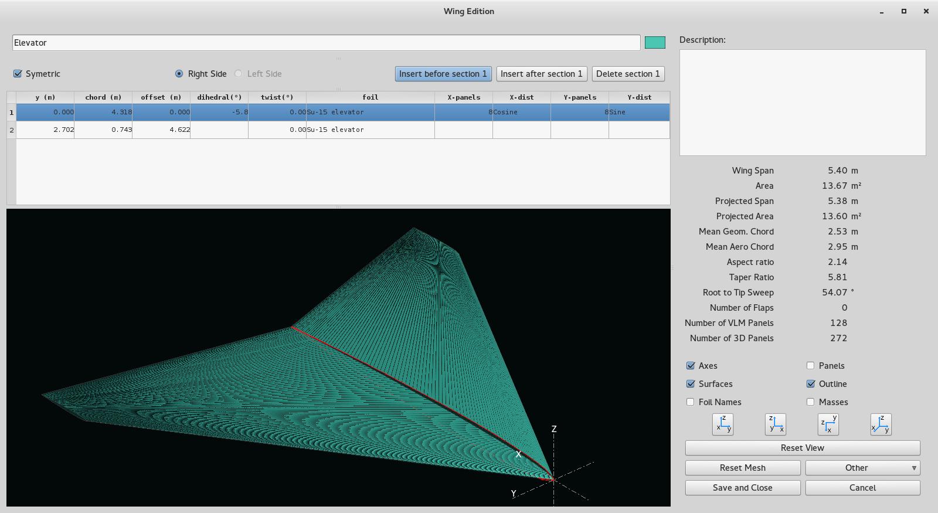Select y cell 0.000 in row 1
This screenshot has width=938, height=513.
pyautogui.click(x=45, y=112)
